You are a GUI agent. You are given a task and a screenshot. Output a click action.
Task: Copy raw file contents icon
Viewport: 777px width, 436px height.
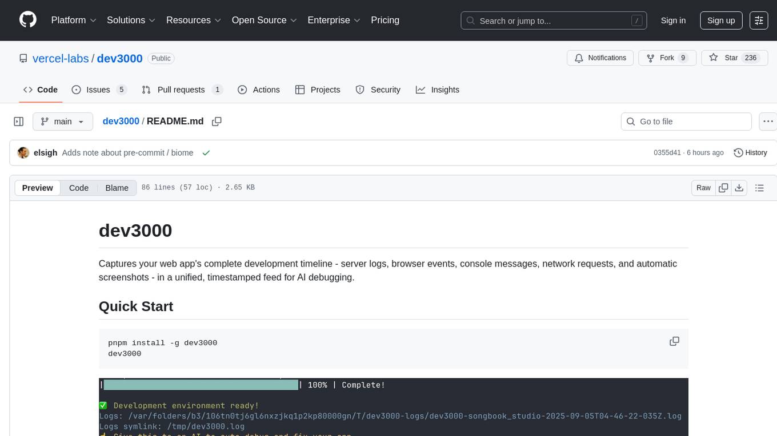(x=723, y=188)
